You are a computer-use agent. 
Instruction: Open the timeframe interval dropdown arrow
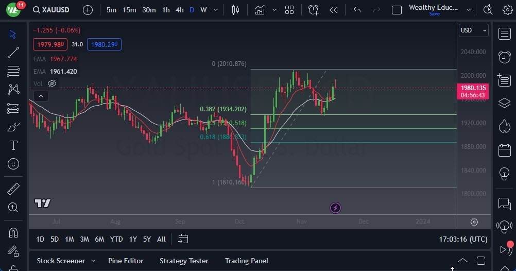(215, 10)
